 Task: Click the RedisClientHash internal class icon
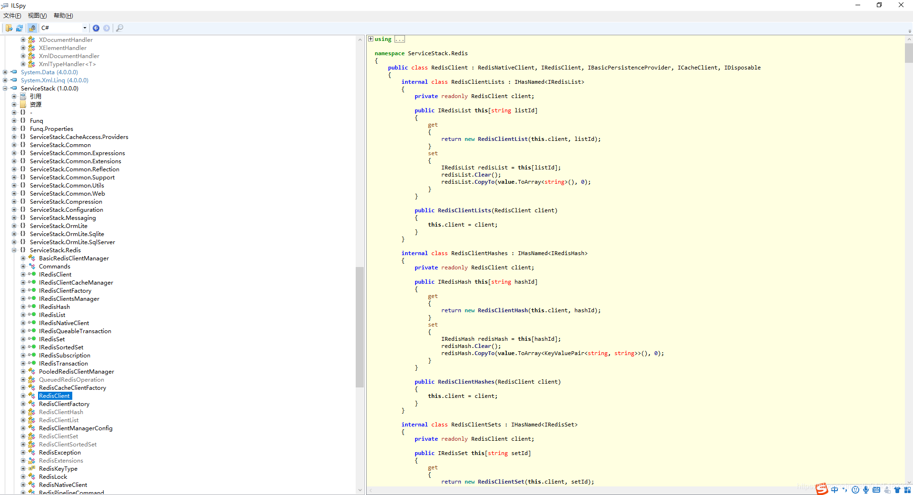click(x=32, y=412)
